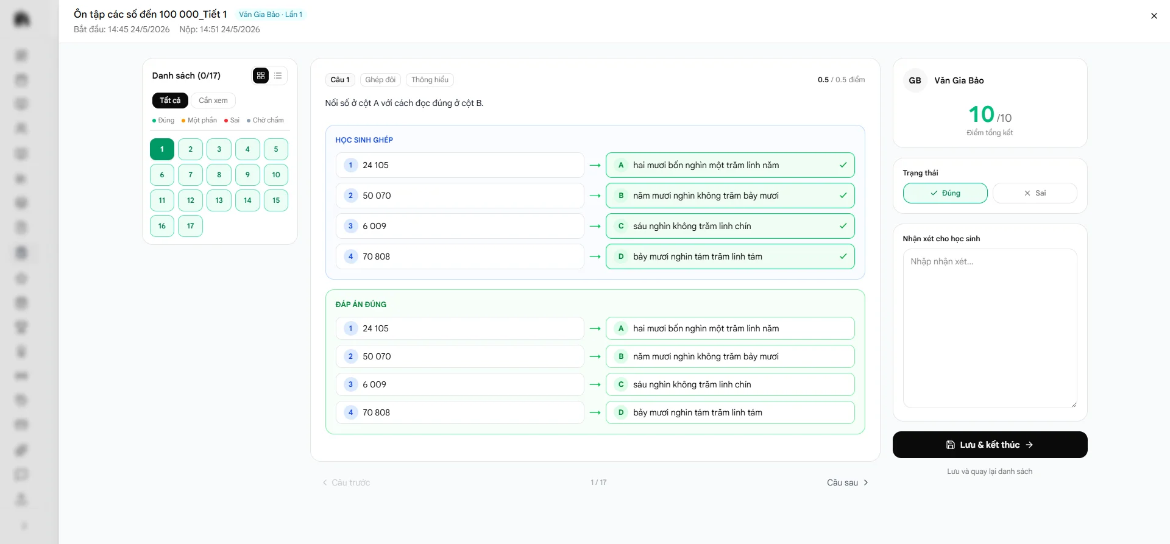
Task: Click student's match B with green checkmark
Action: pos(730,196)
